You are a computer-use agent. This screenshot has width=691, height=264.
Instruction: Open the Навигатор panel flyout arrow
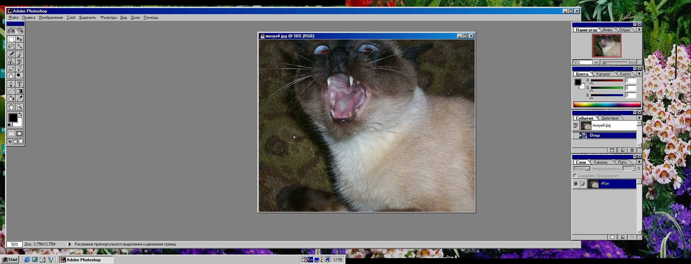point(639,30)
